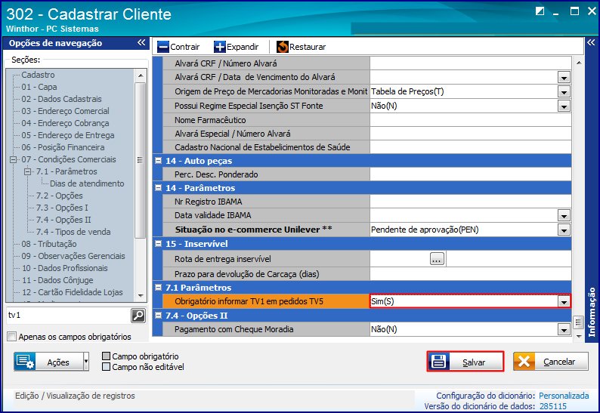Click Prazo para devolução de Carcaça field
Screen dimensions: 600x413
[470, 274]
